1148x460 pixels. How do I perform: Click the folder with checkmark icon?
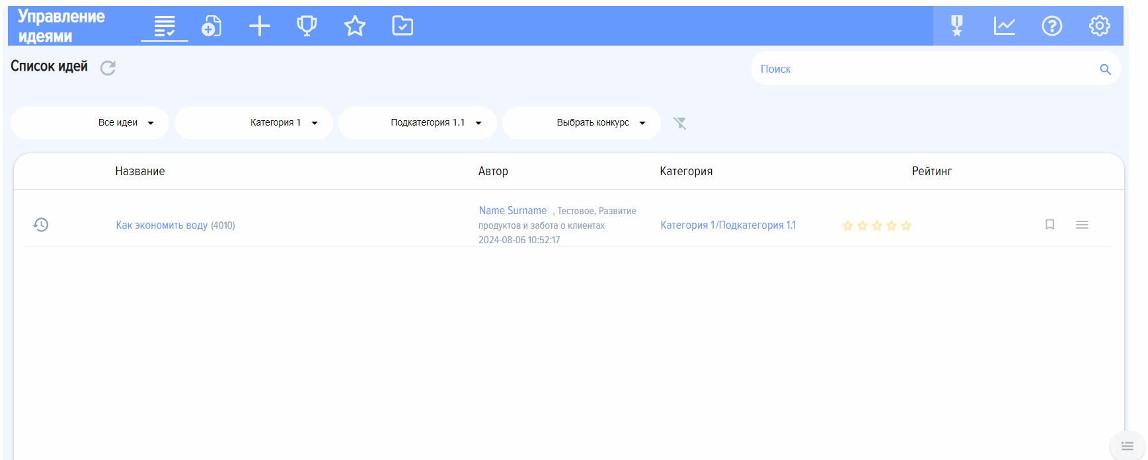point(402,26)
